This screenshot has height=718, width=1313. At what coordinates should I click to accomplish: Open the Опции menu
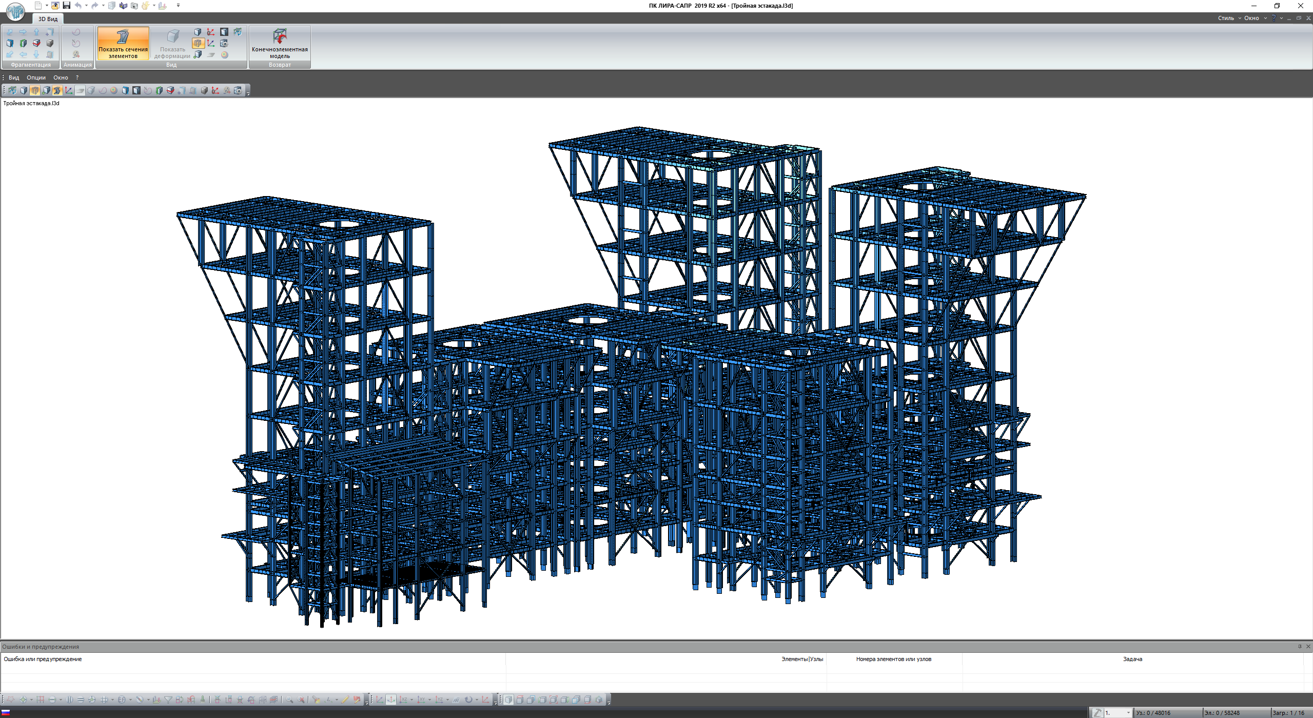(36, 77)
